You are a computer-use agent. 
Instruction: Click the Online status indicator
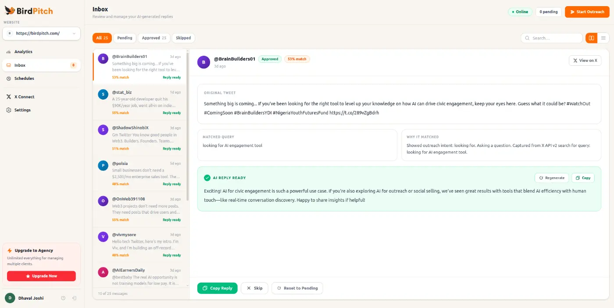[x=520, y=12]
